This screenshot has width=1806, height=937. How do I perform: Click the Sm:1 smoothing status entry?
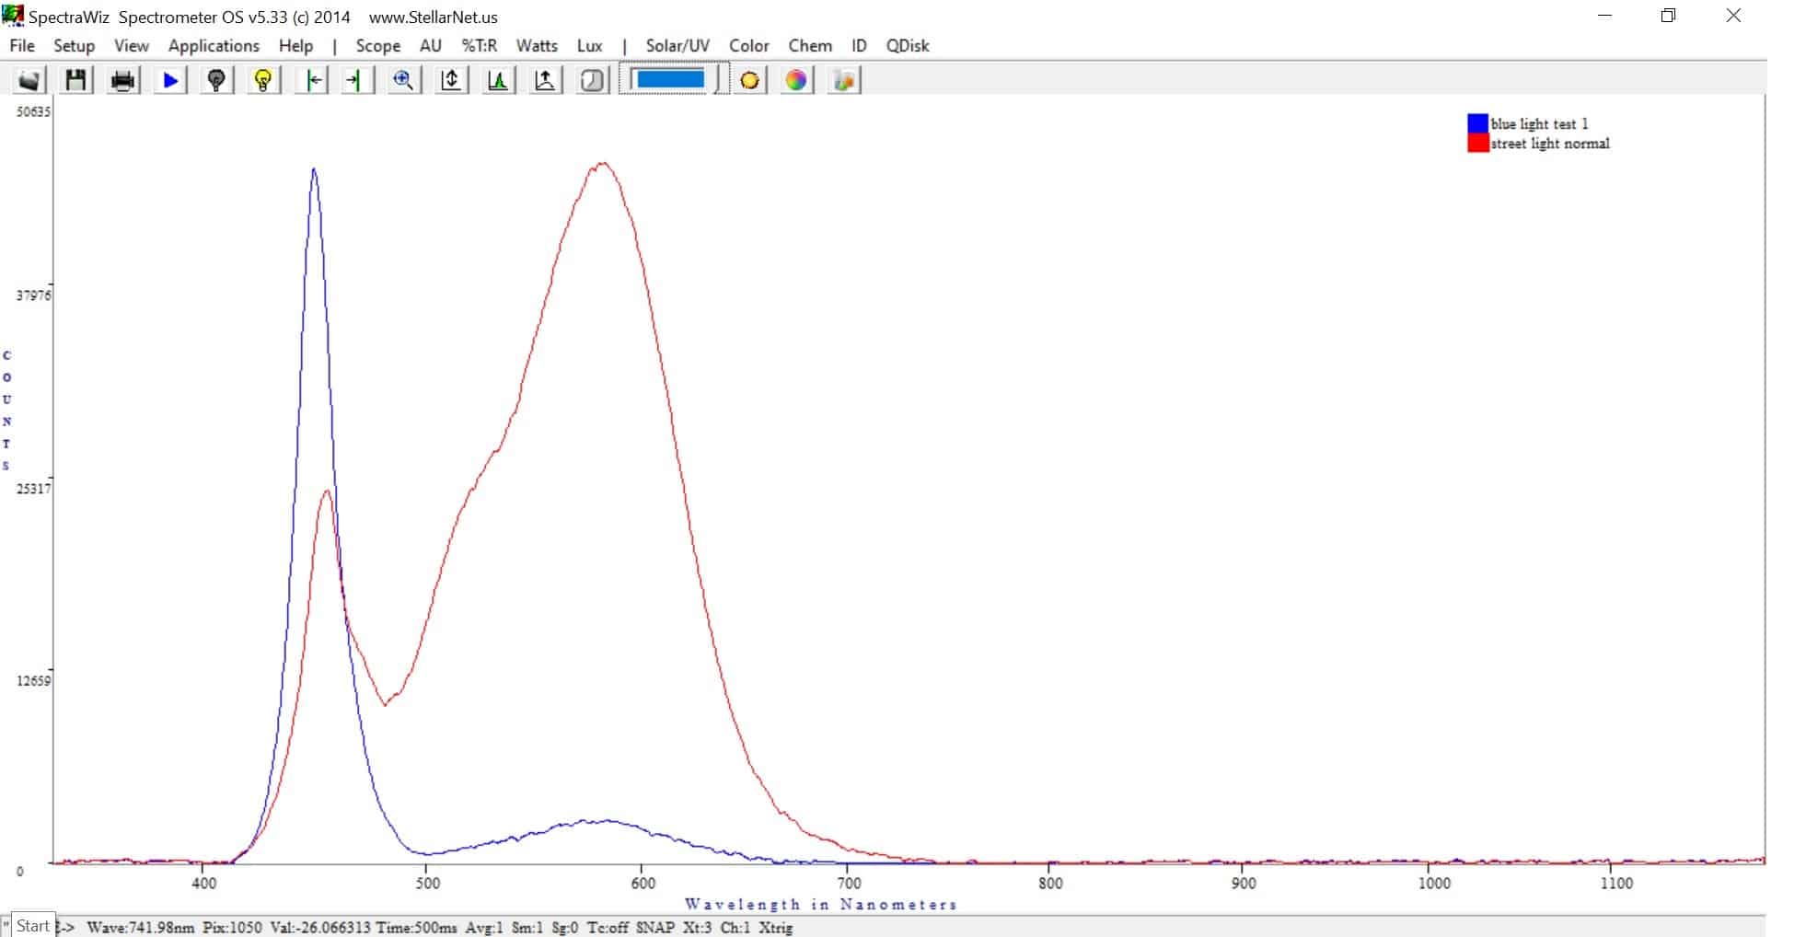coord(527,928)
